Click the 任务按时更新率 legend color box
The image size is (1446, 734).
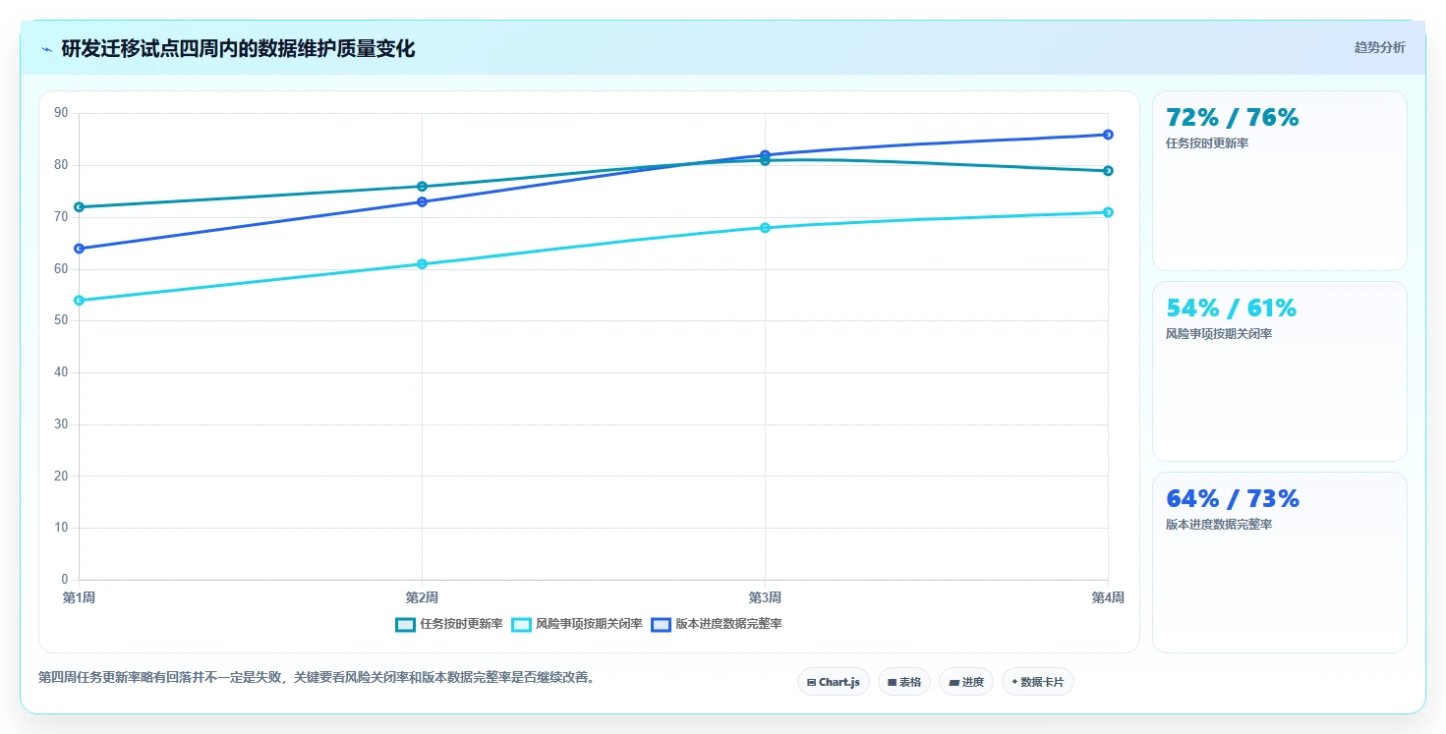point(405,625)
